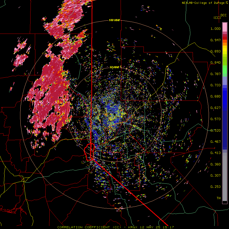Click the '0.733' scale value
Screen dimensions: 229x229
coord(216,85)
